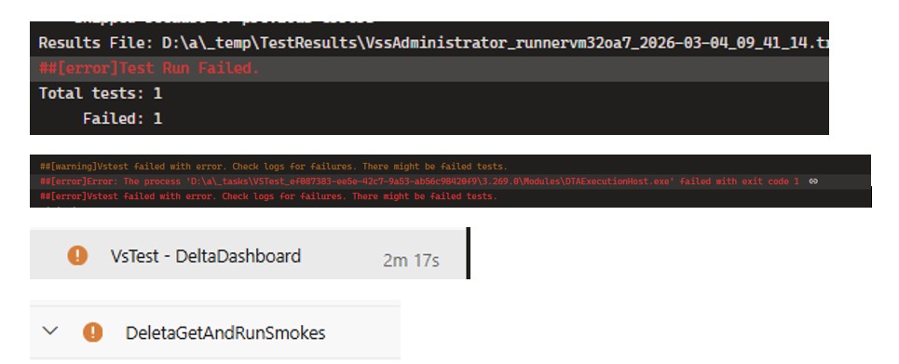The height and width of the screenshot is (364, 899).
Task: Collapse the DeletaGetAndRunSmokes job with its chevron
Action: pos(50,330)
